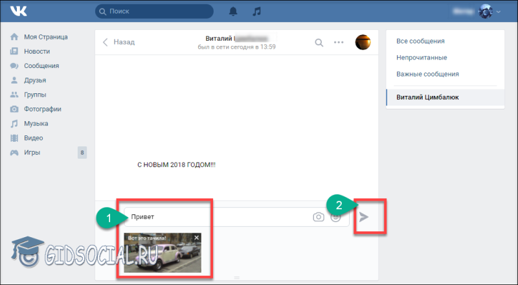
Task: Open the three-dots conversation actions menu
Action: pyautogui.click(x=339, y=42)
